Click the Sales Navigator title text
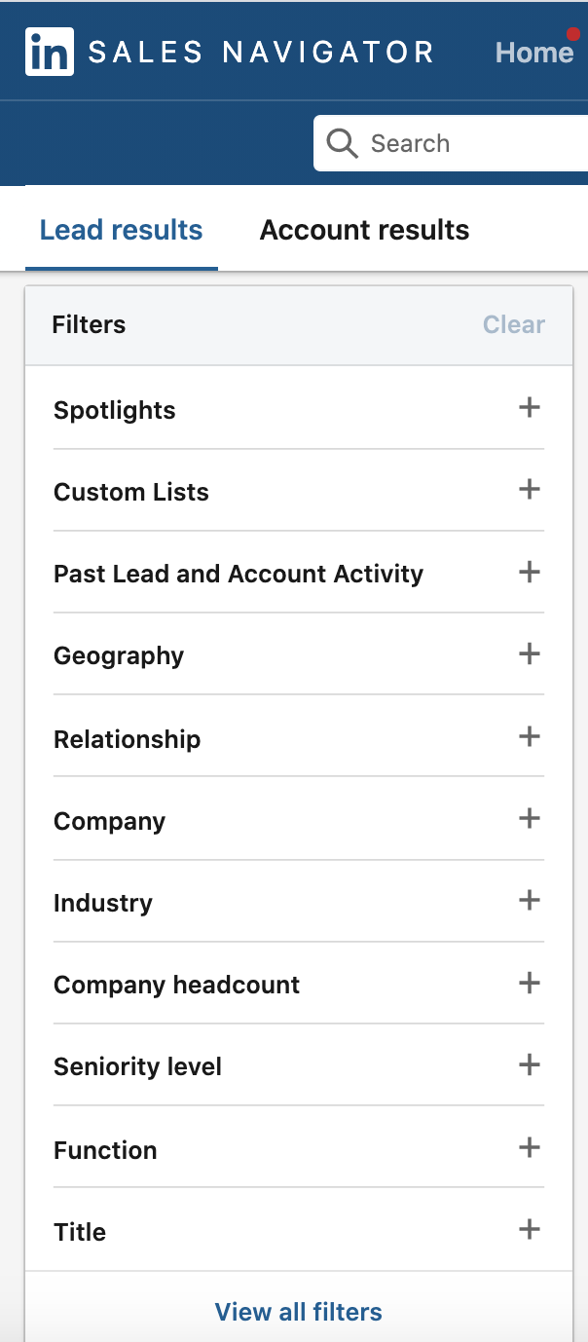The height and width of the screenshot is (1342, 588). [x=261, y=53]
